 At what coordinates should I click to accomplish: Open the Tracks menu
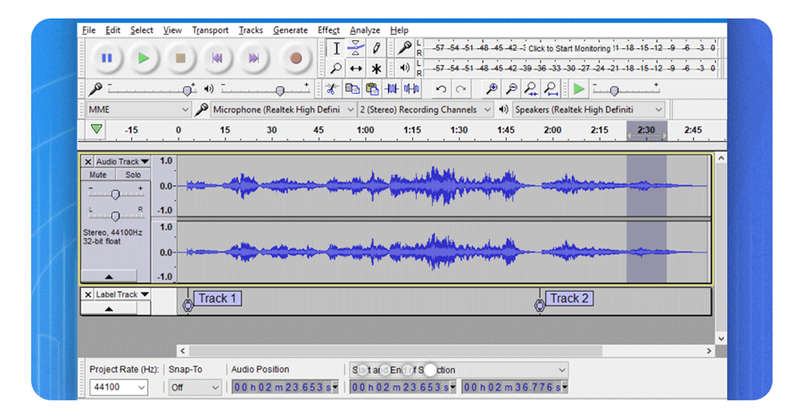click(251, 30)
